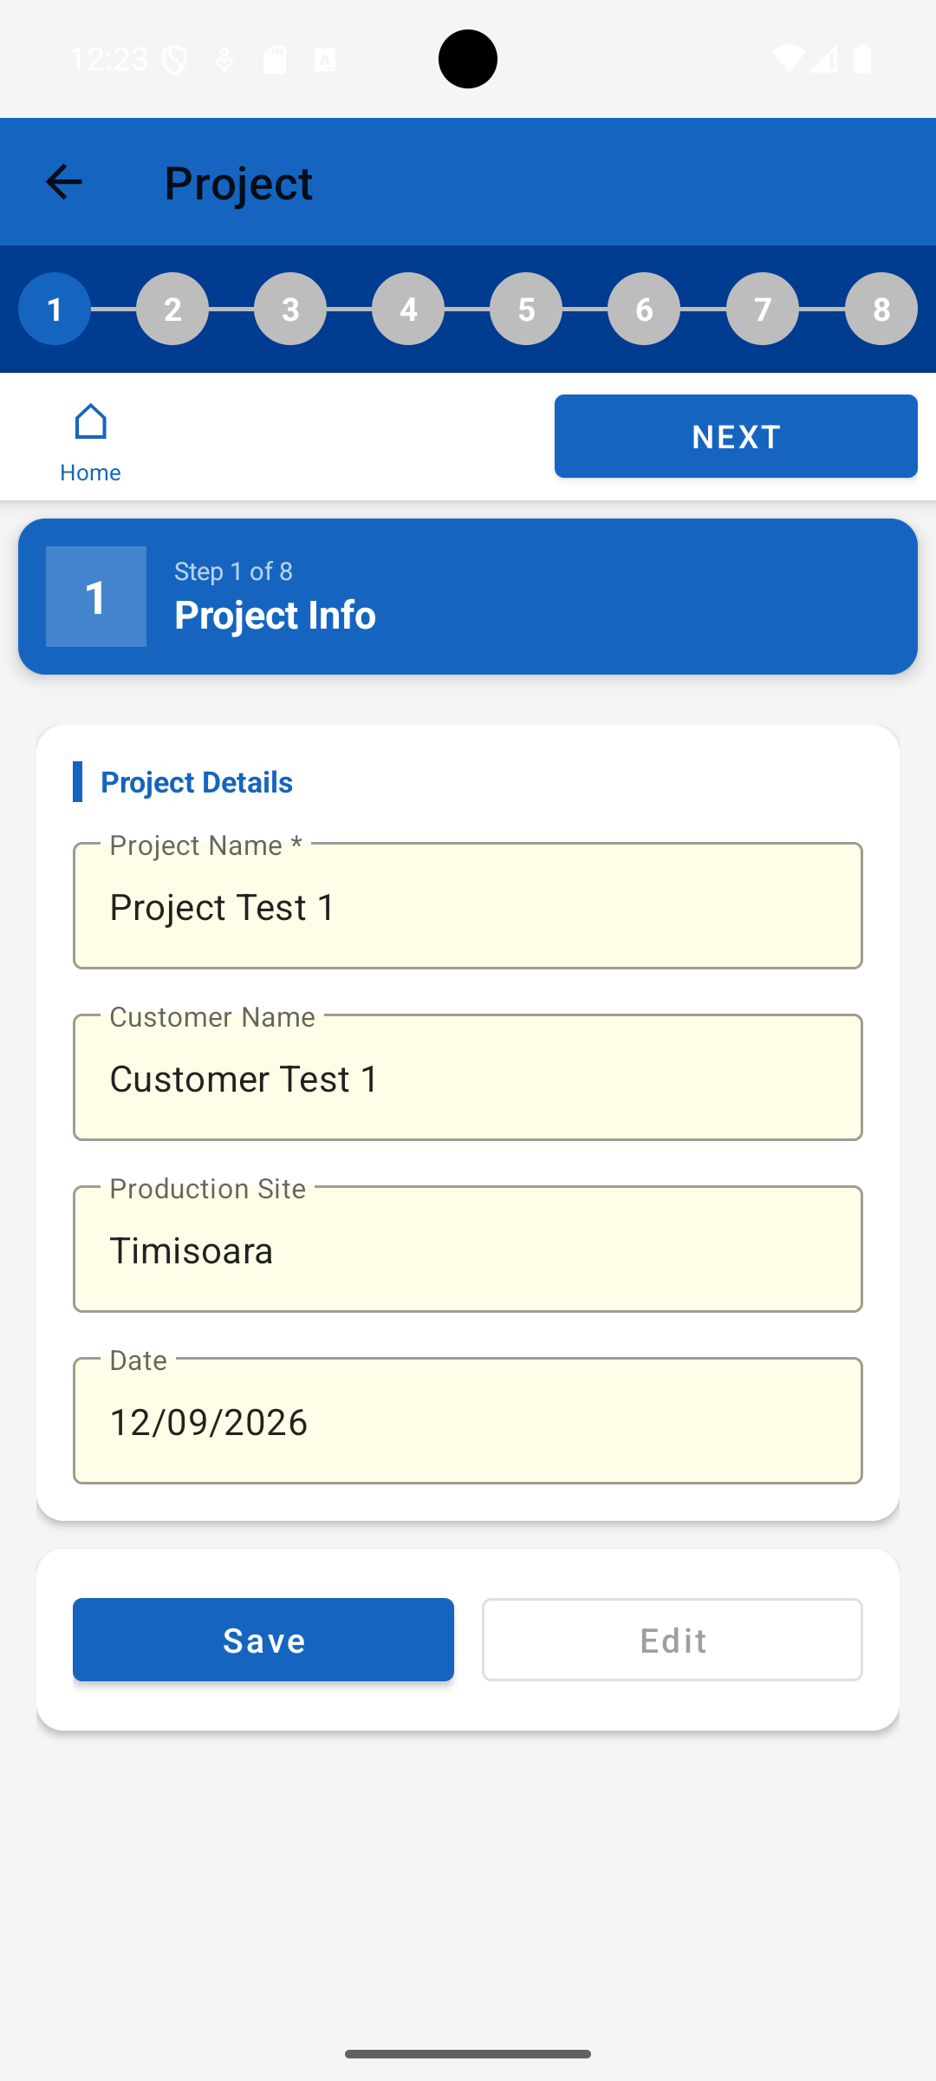The image size is (936, 2081).
Task: Tap the back arrow in header
Action: [x=63, y=182]
